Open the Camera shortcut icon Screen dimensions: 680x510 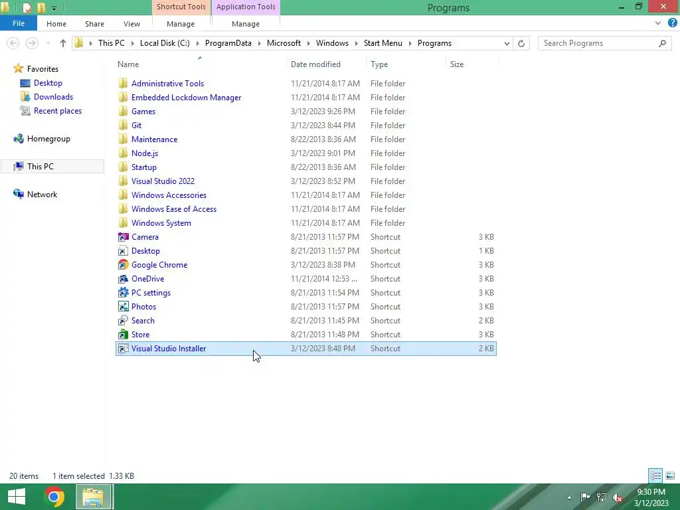coord(123,237)
